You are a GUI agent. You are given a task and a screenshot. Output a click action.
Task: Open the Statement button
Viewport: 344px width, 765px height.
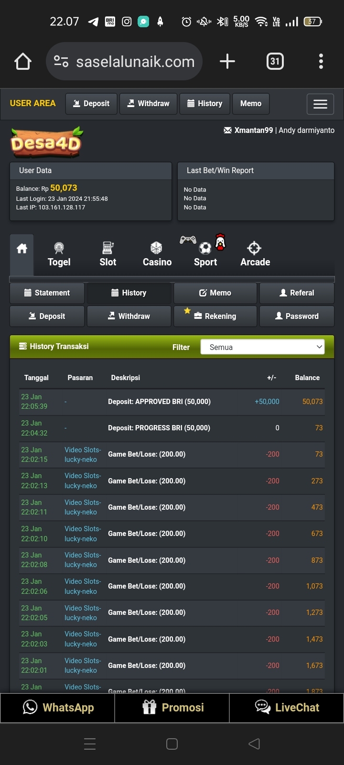47,293
